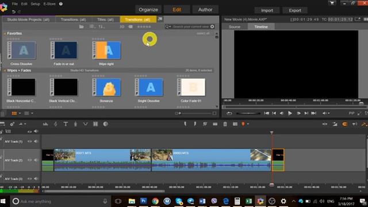Open the disc export icon in timeline toolbar
Image resolution: width=368 pixels, height=207 pixels.
coord(105,124)
